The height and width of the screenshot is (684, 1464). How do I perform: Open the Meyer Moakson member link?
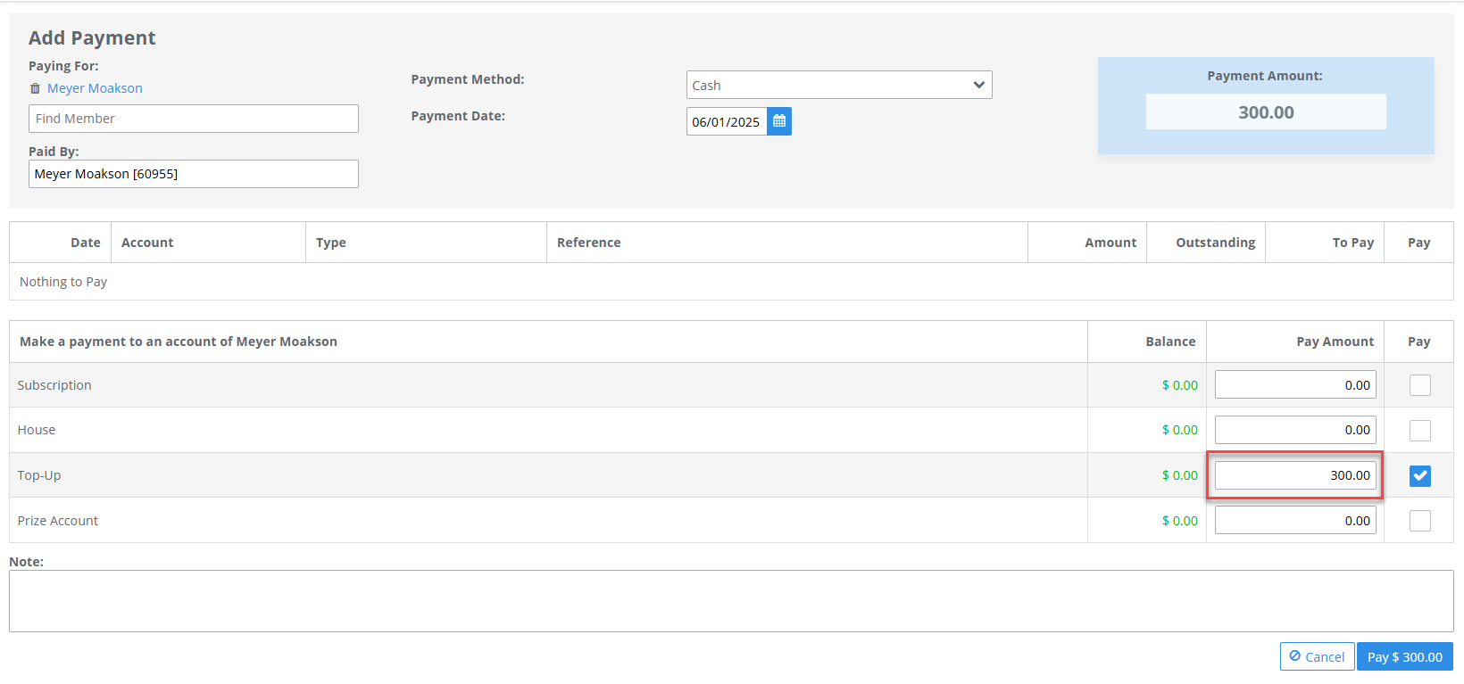tap(95, 88)
